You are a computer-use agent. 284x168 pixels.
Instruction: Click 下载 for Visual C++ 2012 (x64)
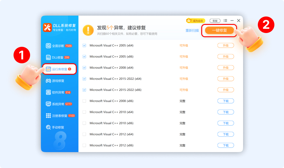click(x=226, y=134)
